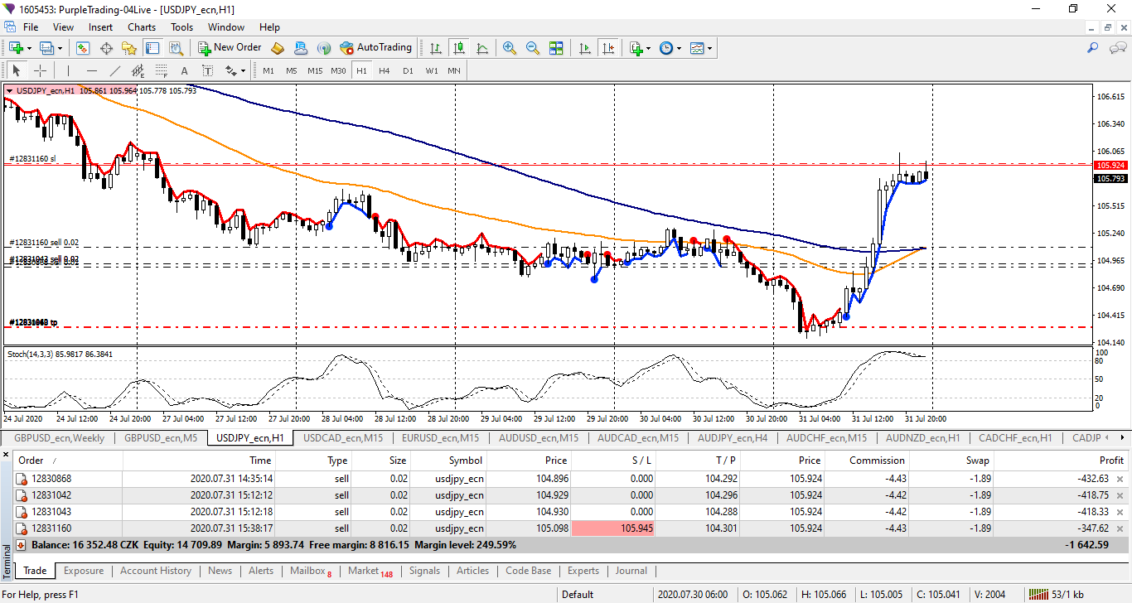The width and height of the screenshot is (1132, 603).
Task: Toggle the chart Auto Scroll button
Action: [x=585, y=48]
